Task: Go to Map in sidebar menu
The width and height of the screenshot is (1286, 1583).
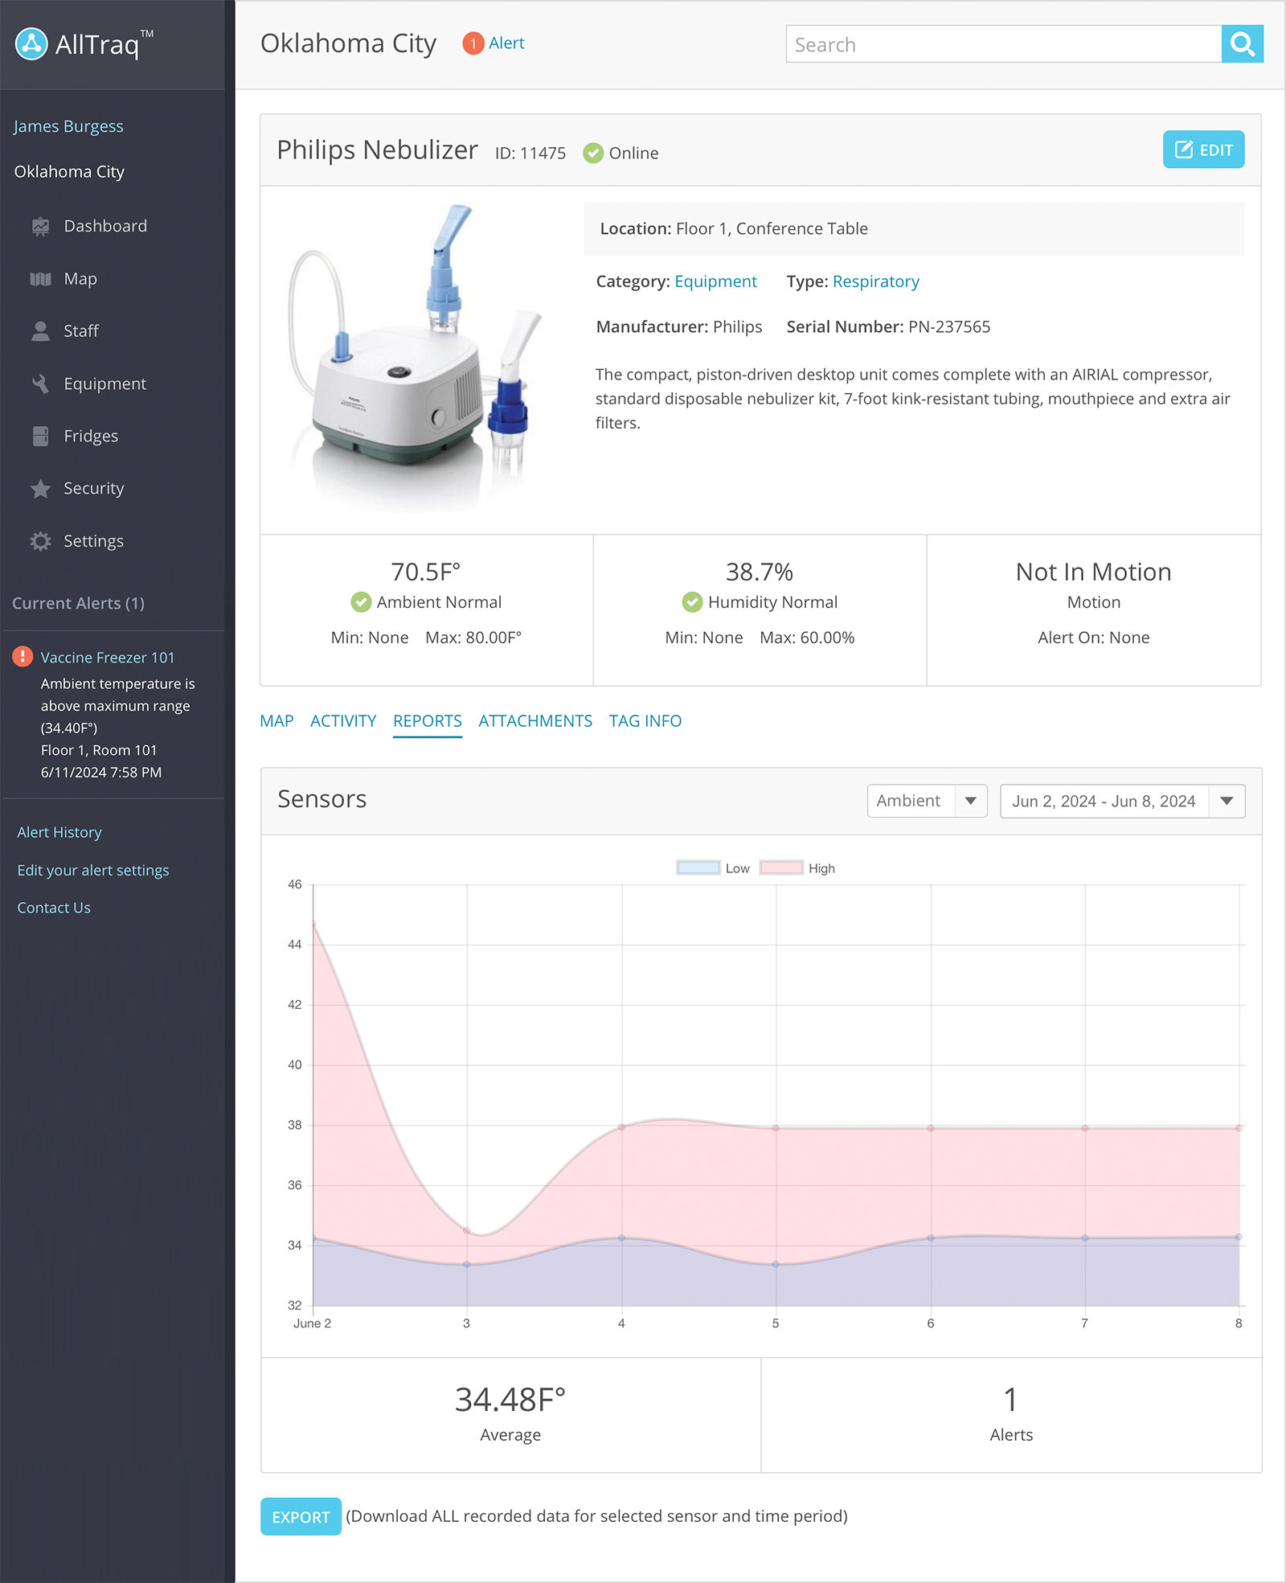Action: 80,279
